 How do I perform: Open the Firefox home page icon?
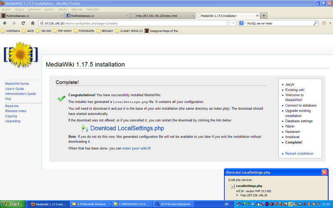pyautogui.click(x=32, y=23)
